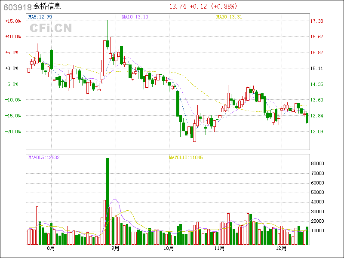
Task: Click the tallest green volume bar
Action: pyautogui.click(x=107, y=201)
